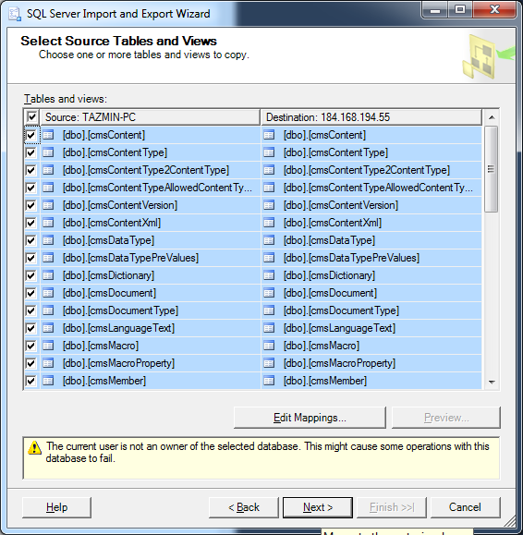
Task: Toggle checkbox for [dbo].[cmsMember] table
Action: pos(30,381)
